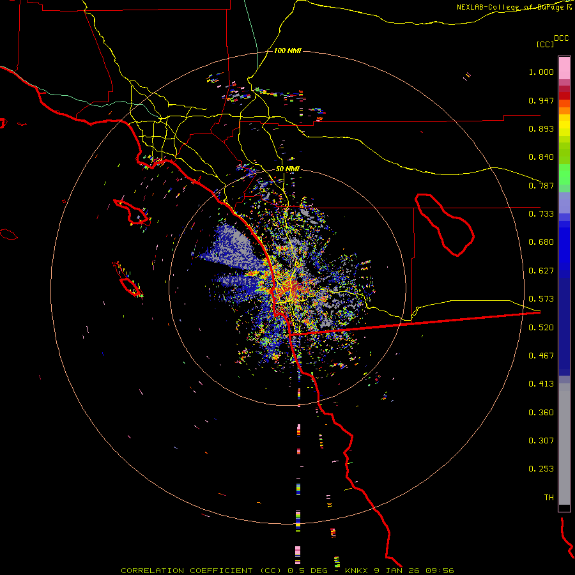Screen dimensions: 575x575
Task: Click the pink top segment of the color bar
Action: coord(564,68)
